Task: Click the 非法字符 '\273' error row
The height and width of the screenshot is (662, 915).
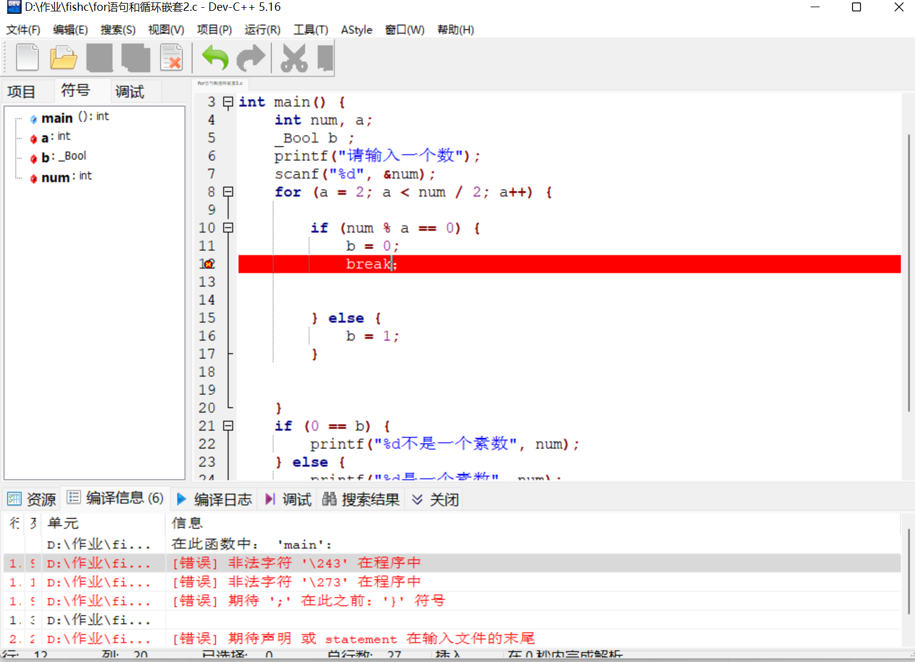Action: (x=452, y=582)
